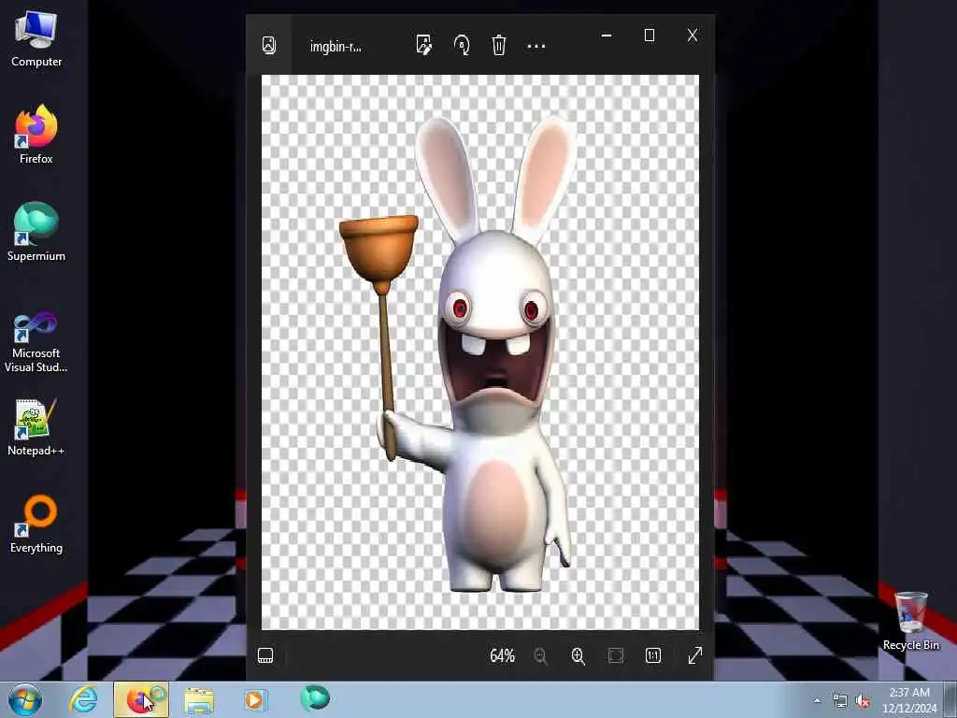Viewport: 957px width, 718px height.
Task: Zoom out with the minus magnifier
Action: tap(541, 655)
